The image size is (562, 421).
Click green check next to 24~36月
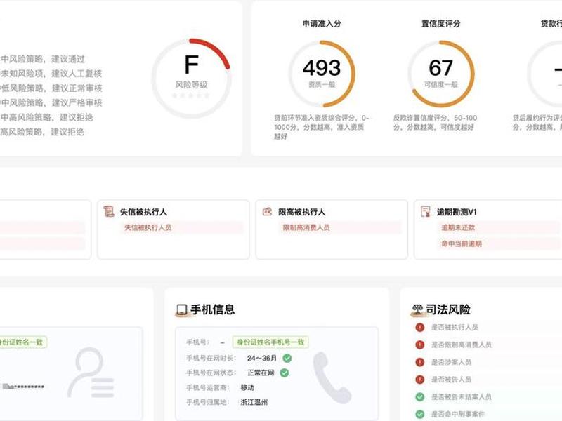pos(287,358)
